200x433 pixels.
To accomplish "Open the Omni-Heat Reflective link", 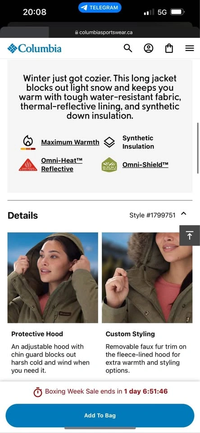I will pos(62,165).
